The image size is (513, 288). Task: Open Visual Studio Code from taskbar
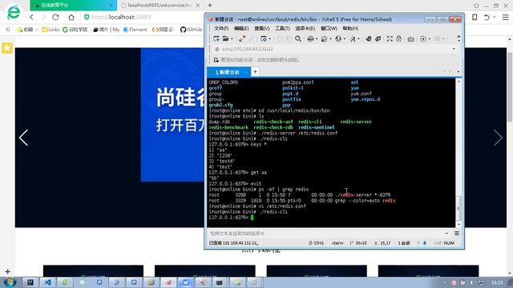point(47,282)
